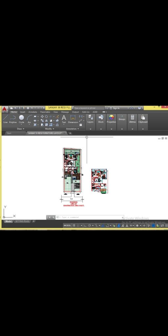Click the Plot (print) icon in quick access toolbar
Image resolution: width=168 pixels, height=336 pixels.
tap(28, 108)
